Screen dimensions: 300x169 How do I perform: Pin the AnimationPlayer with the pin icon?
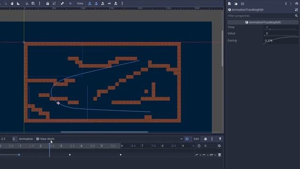[220, 139]
